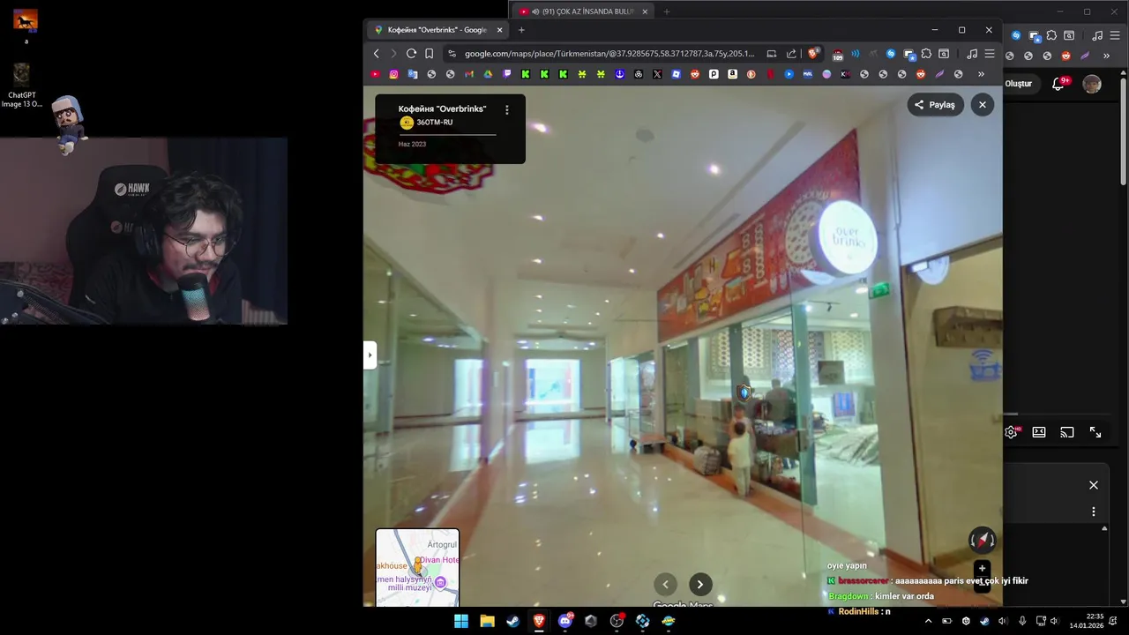This screenshot has width=1129, height=635.
Task: Expand hidden bookmarks with double chevron
Action: (x=981, y=74)
